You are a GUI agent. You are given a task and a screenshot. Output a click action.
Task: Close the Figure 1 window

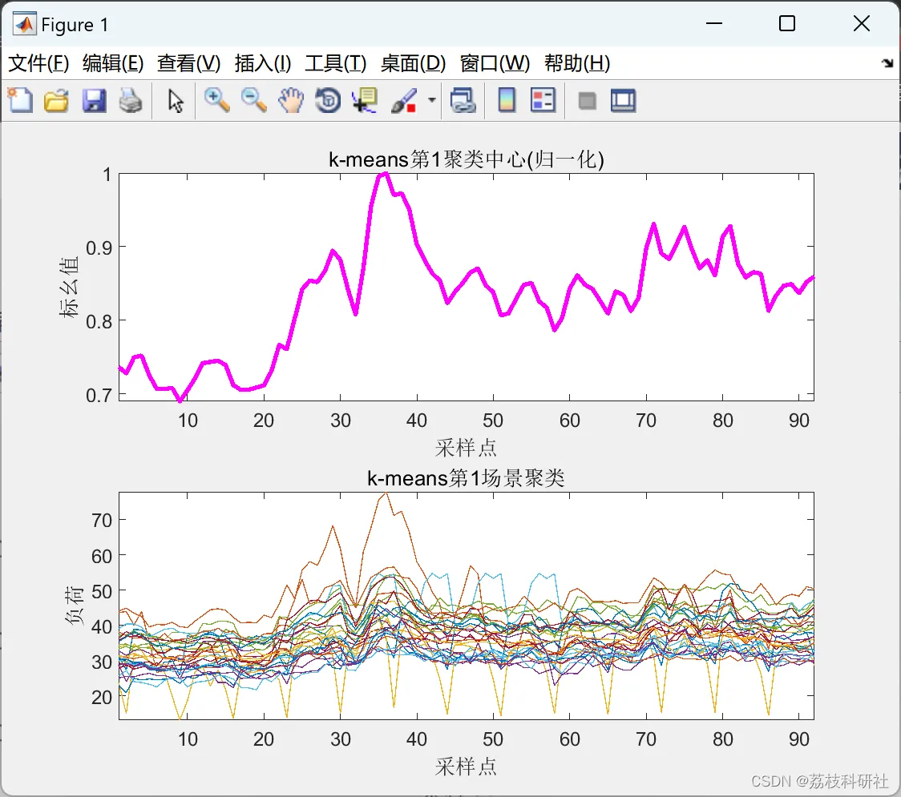point(862,23)
